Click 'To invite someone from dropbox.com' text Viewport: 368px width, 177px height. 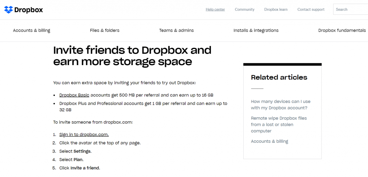pyautogui.click(x=93, y=122)
